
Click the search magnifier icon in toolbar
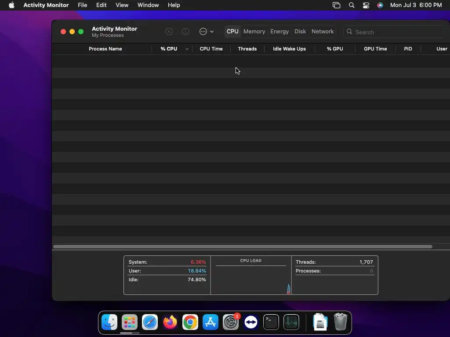349,32
